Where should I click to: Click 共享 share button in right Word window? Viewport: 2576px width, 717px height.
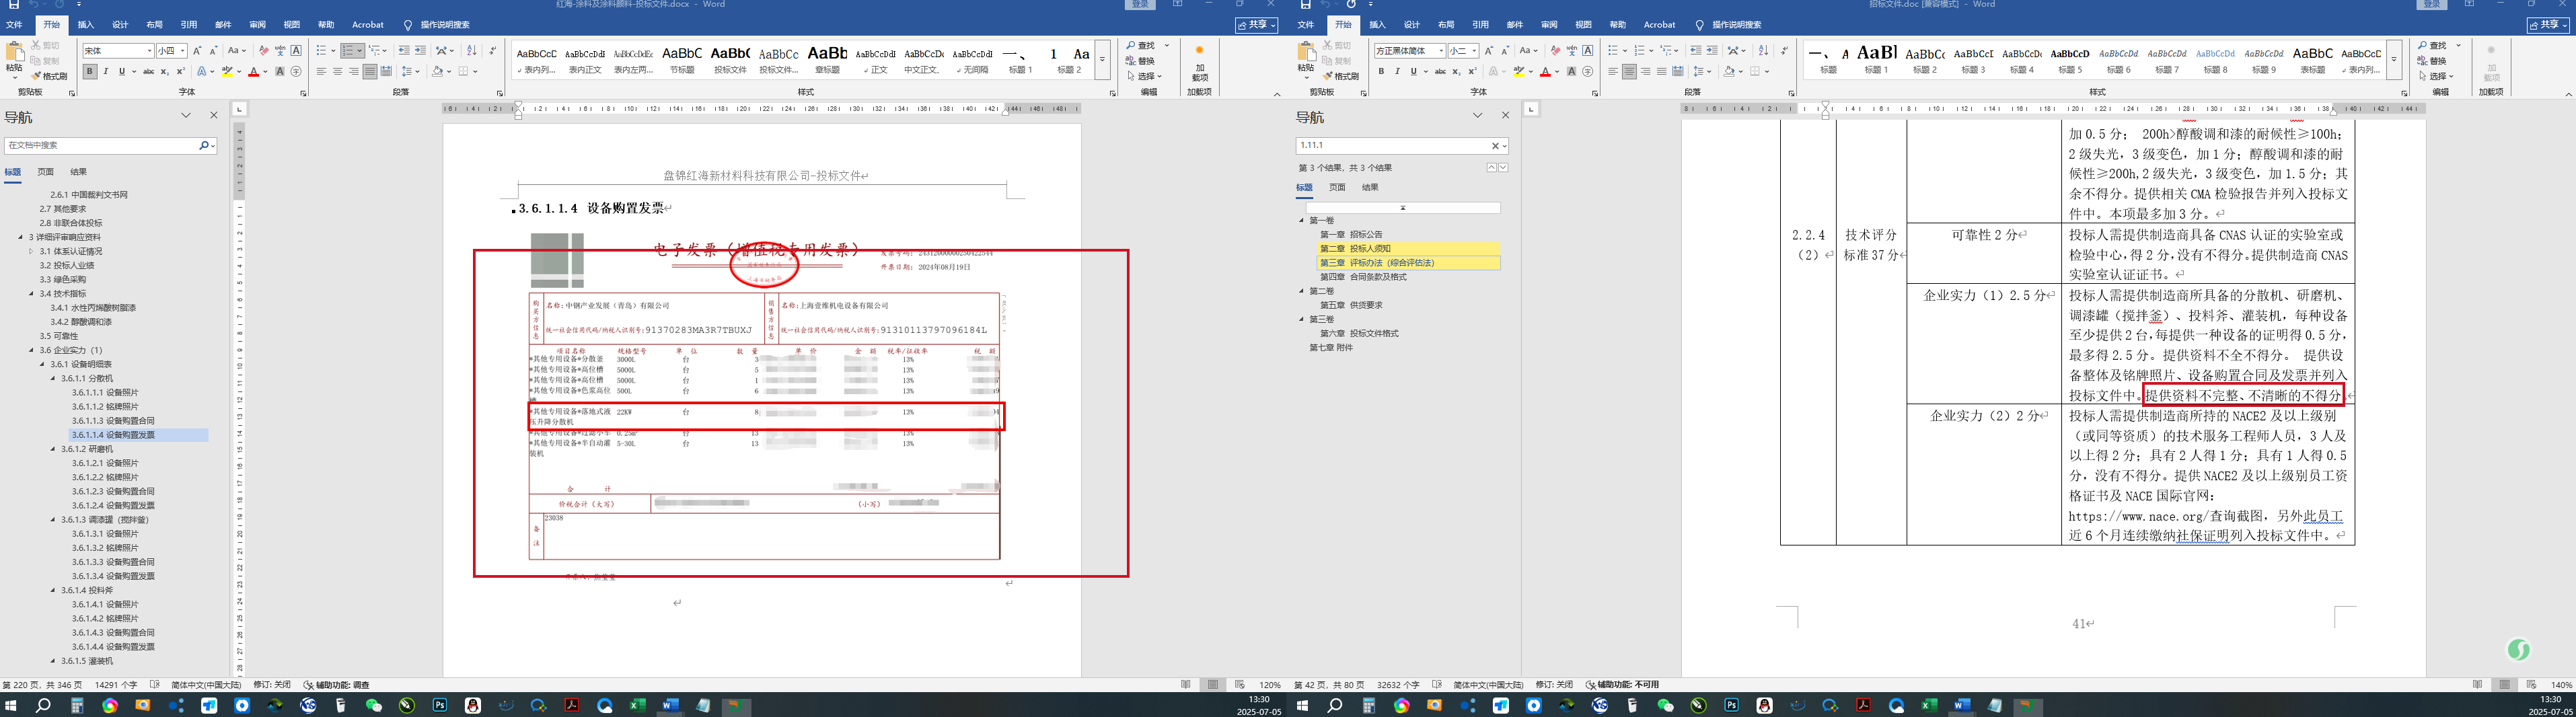click(x=2548, y=25)
